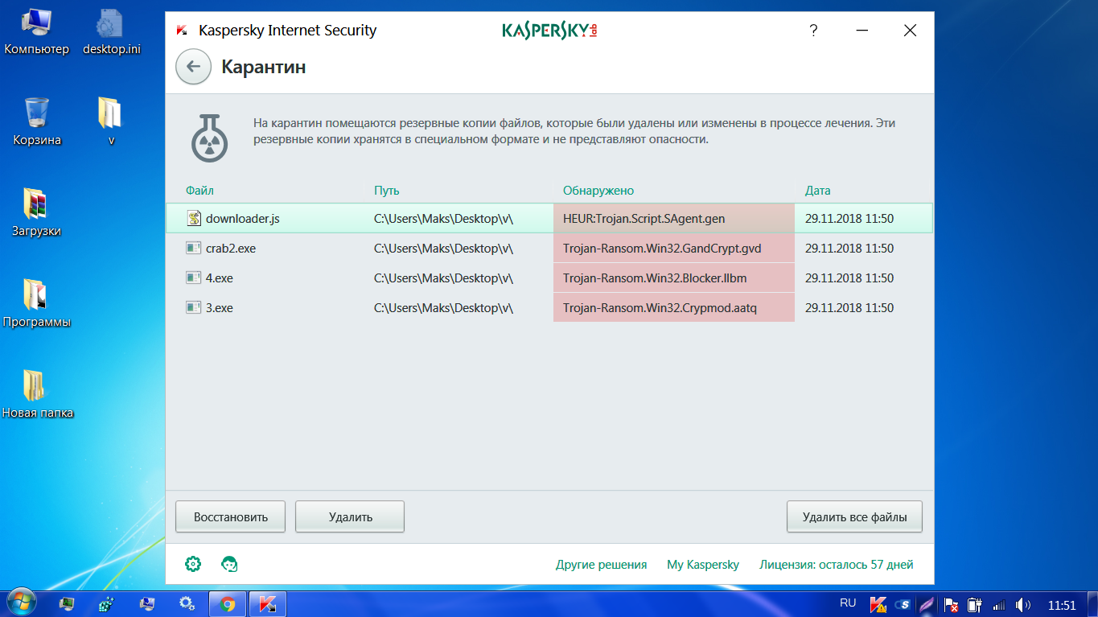Sort by the Путь column header

tap(386, 191)
